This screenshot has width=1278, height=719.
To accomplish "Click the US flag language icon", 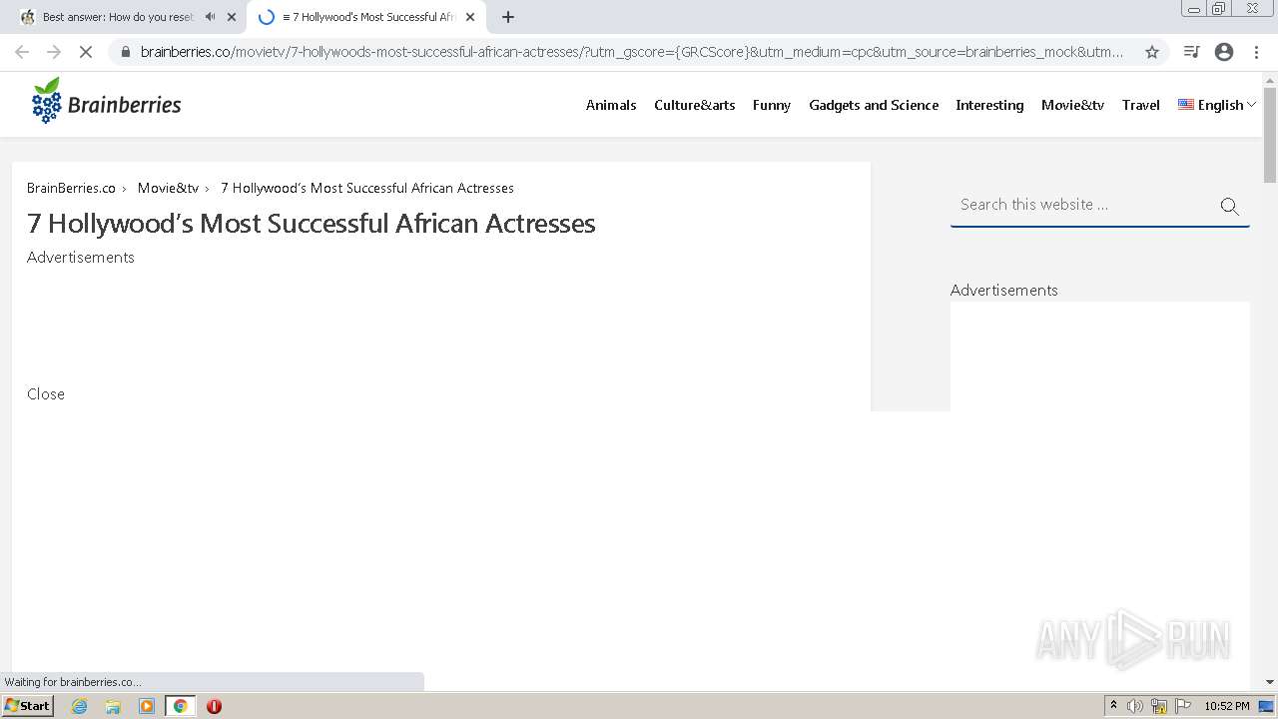I will click(x=1186, y=104).
